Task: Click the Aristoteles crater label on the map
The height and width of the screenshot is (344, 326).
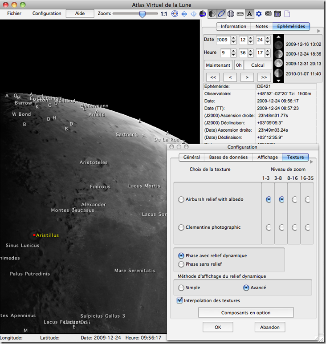Action: tap(94, 162)
